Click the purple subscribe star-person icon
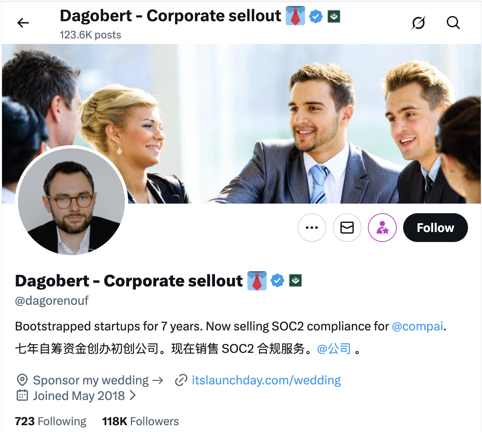 pos(382,227)
